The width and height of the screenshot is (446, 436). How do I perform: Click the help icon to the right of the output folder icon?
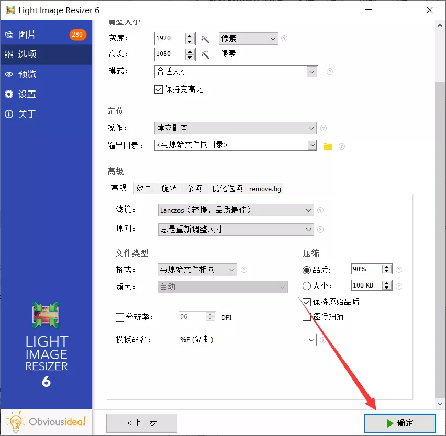click(x=342, y=146)
